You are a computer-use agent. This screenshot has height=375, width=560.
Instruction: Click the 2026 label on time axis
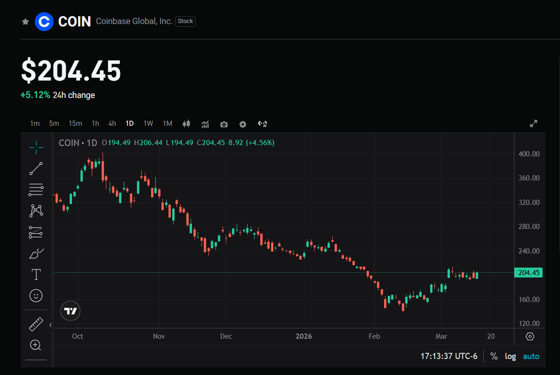point(304,336)
